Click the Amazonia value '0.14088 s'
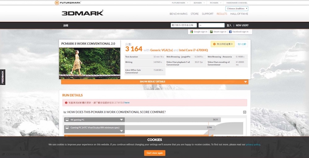 [x=240, y=57]
